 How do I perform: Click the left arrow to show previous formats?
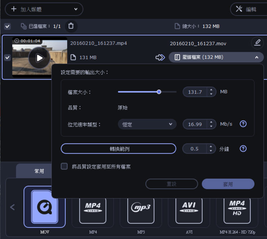coord(12,207)
